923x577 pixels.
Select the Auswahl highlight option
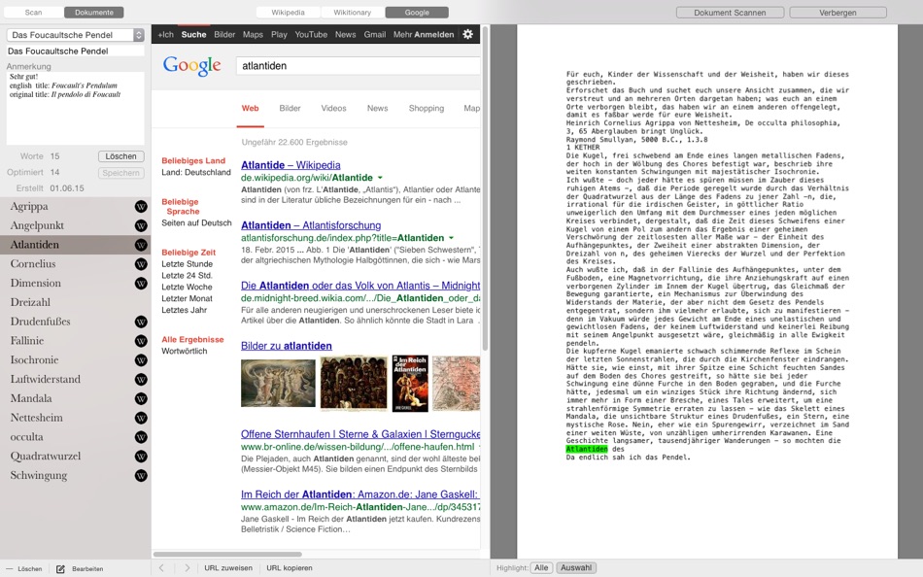click(575, 566)
